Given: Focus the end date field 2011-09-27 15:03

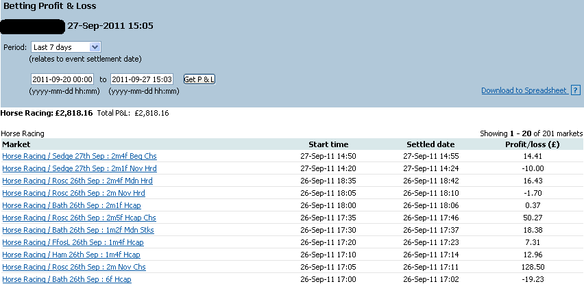Looking at the screenshot, I should coord(142,79).
